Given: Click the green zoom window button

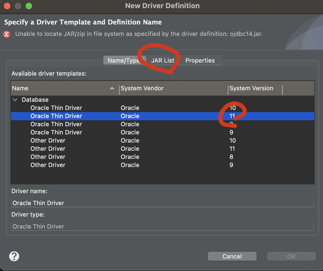Looking at the screenshot, I should 29,6.
